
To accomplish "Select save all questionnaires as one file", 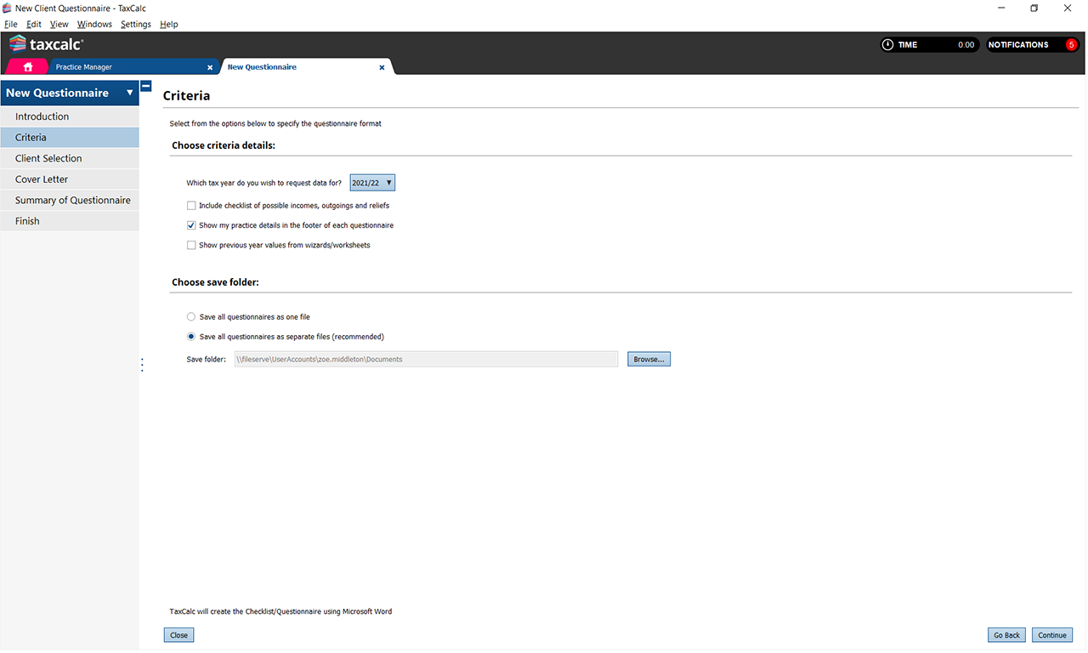I will [191, 317].
